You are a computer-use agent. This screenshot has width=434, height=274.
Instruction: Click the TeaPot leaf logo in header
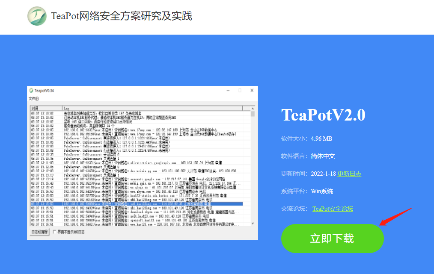[37, 16]
